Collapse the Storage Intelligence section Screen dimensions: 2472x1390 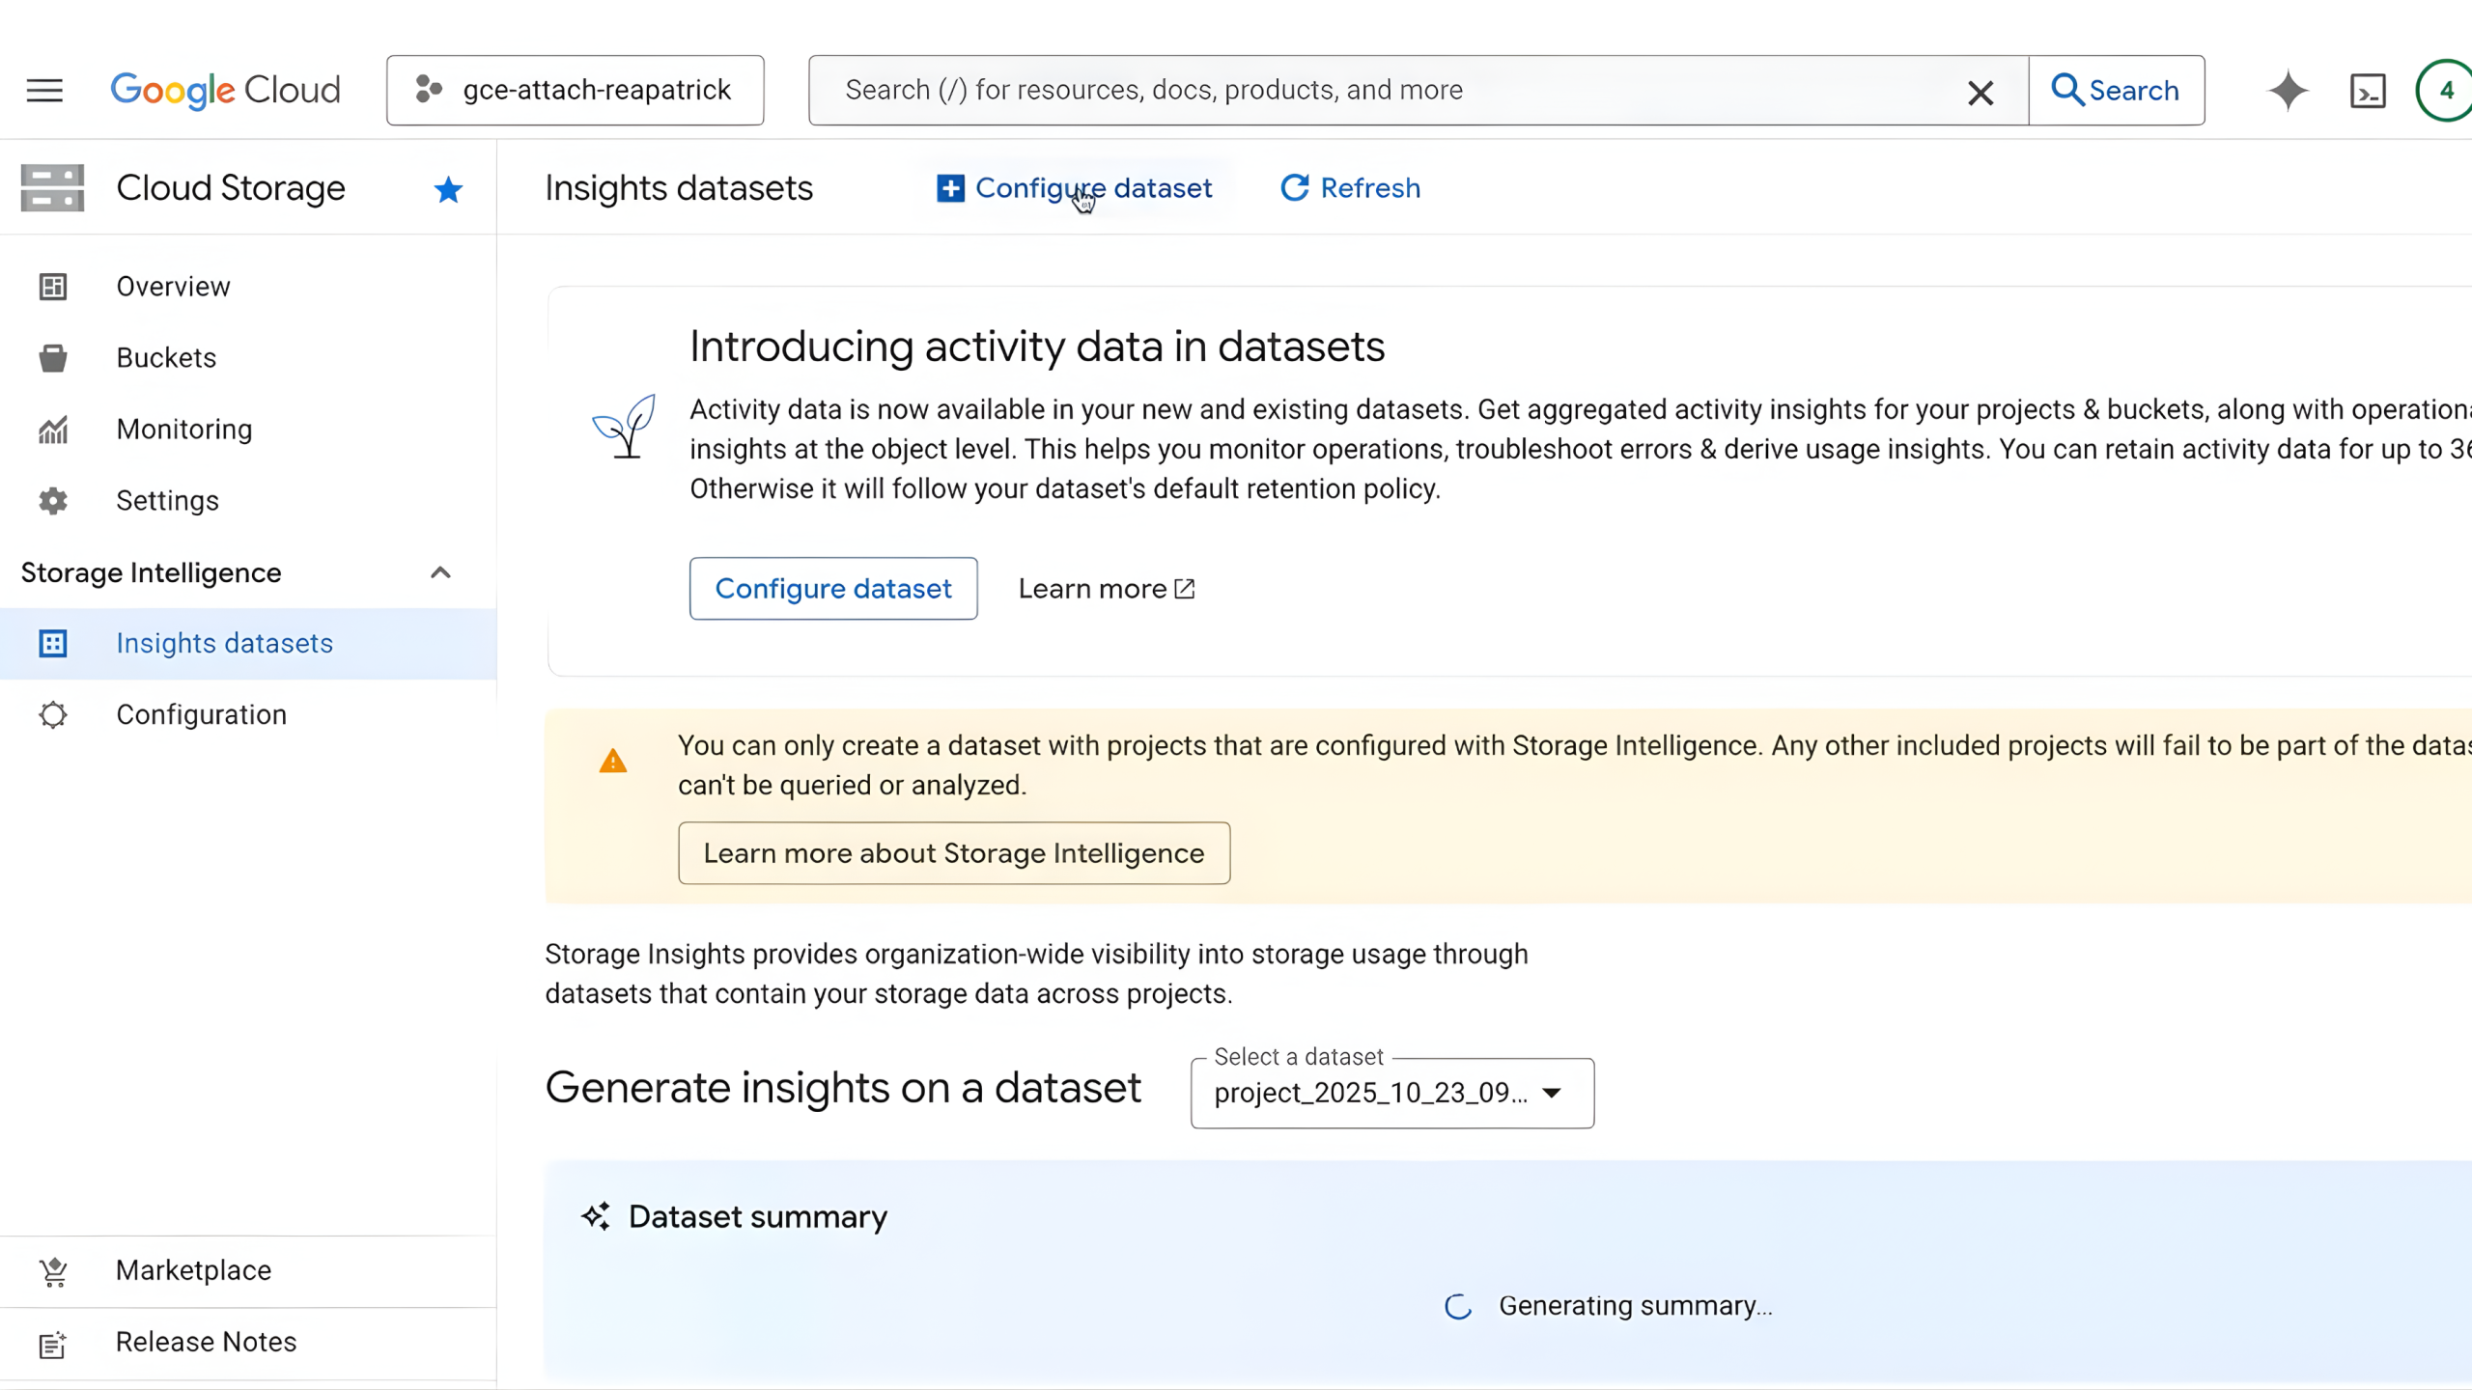pyautogui.click(x=440, y=572)
